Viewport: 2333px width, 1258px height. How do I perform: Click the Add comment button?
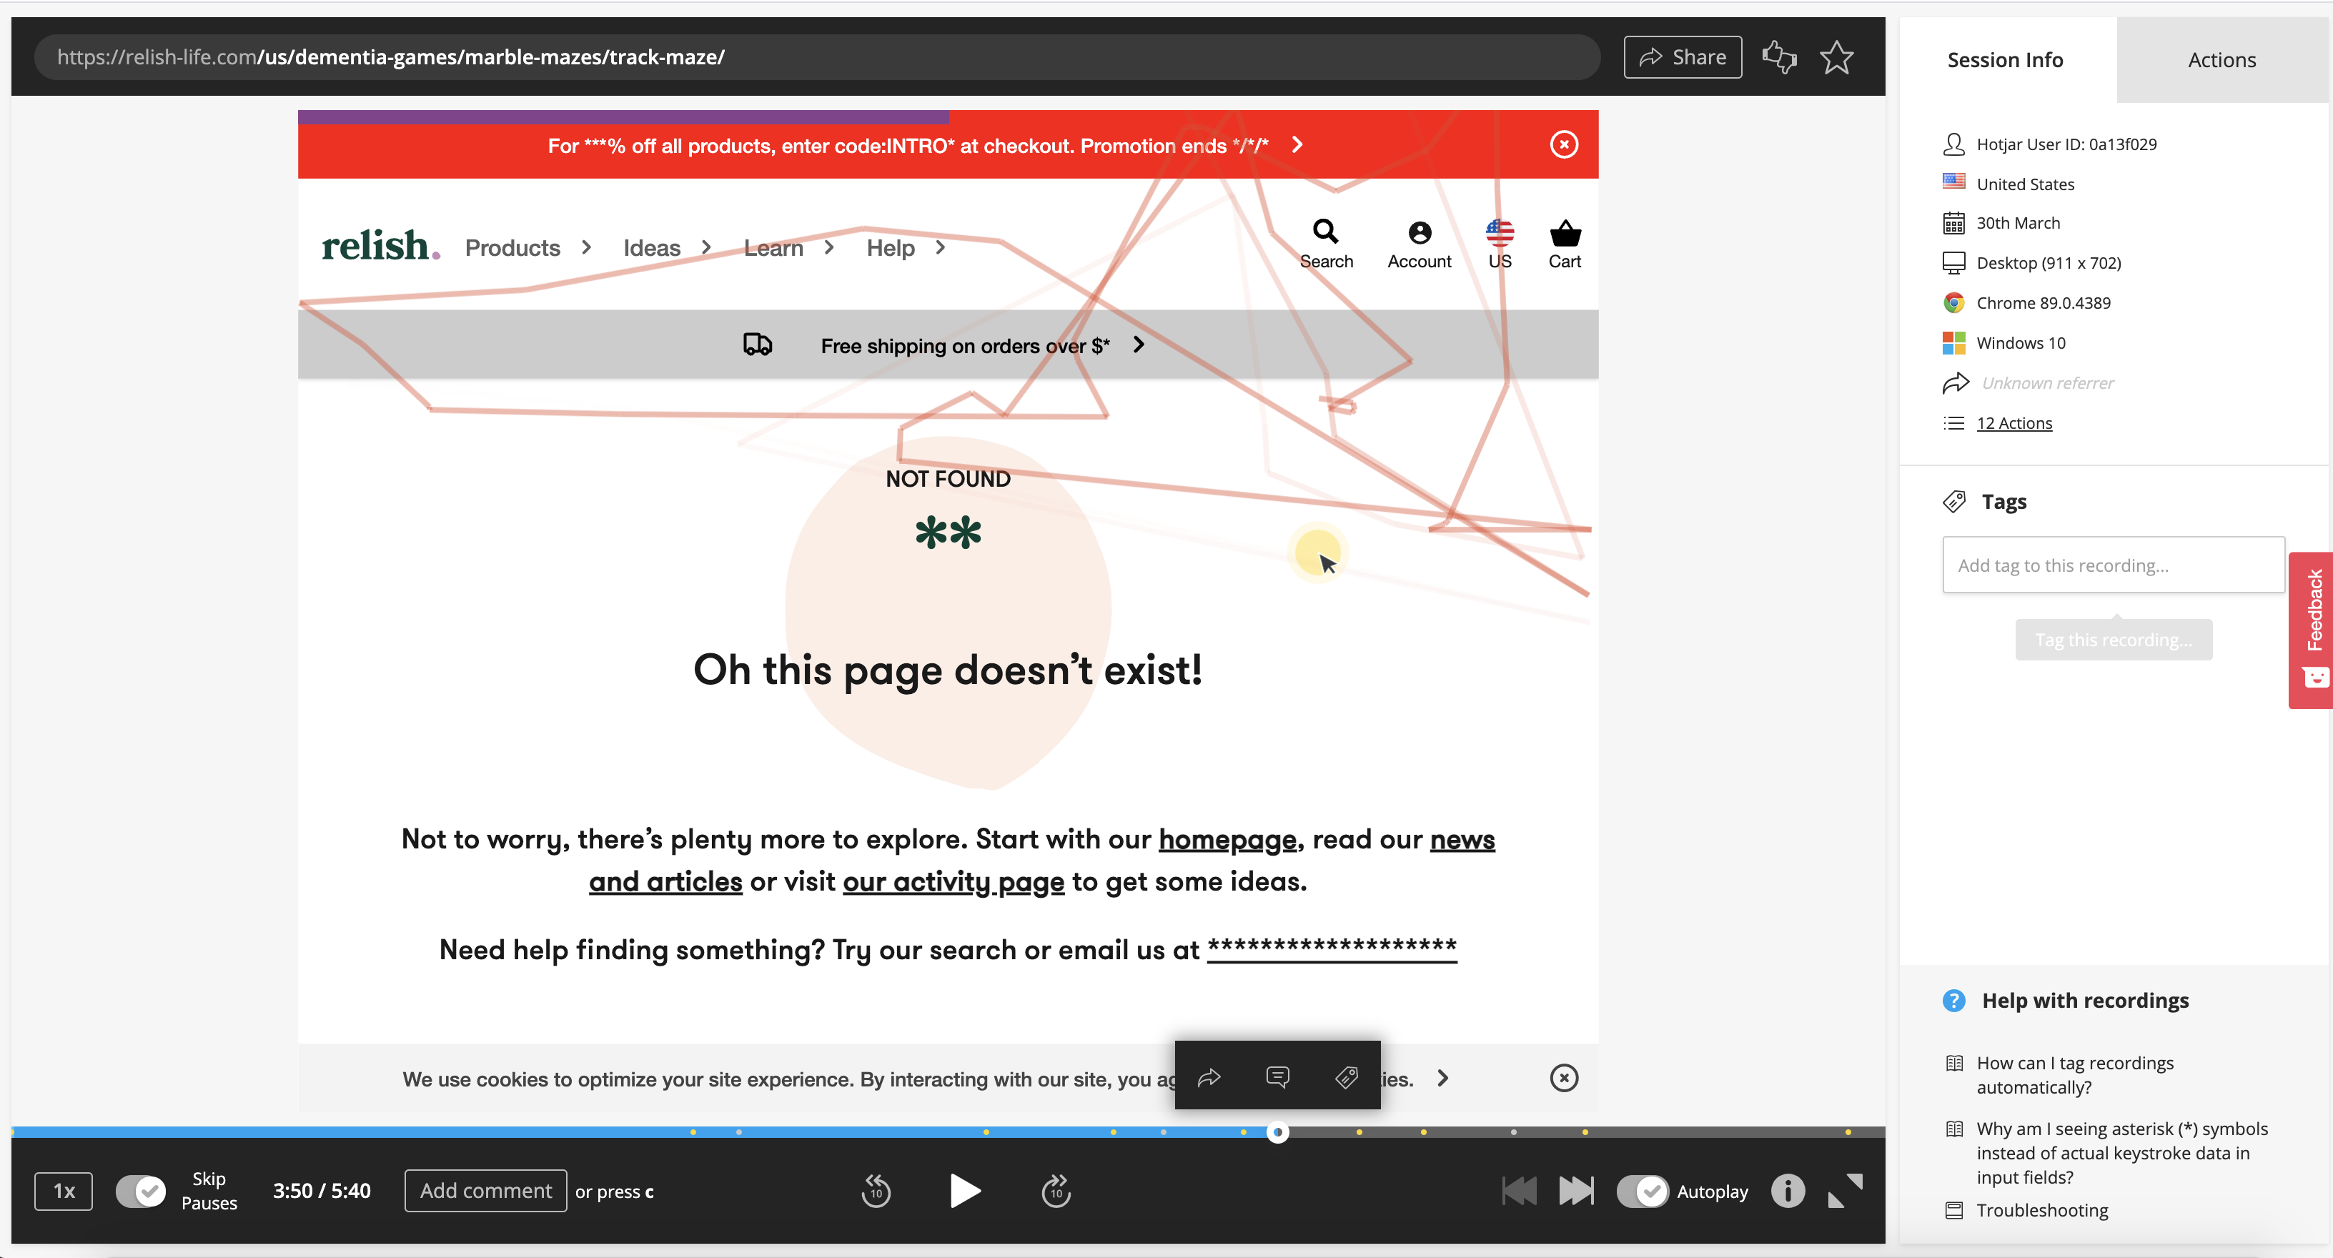[485, 1191]
